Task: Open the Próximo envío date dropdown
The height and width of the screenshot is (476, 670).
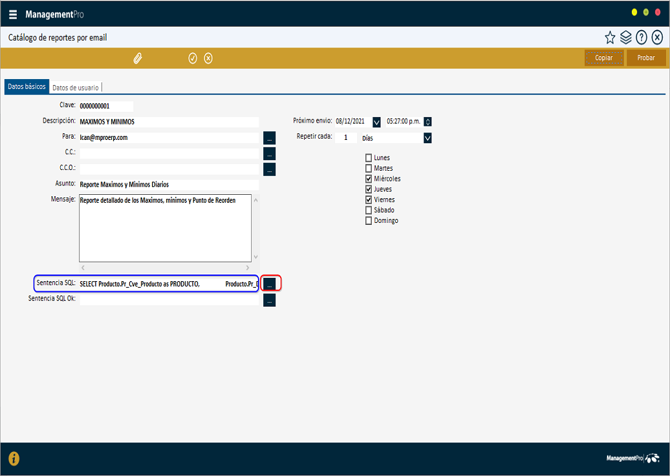Action: pyautogui.click(x=377, y=122)
